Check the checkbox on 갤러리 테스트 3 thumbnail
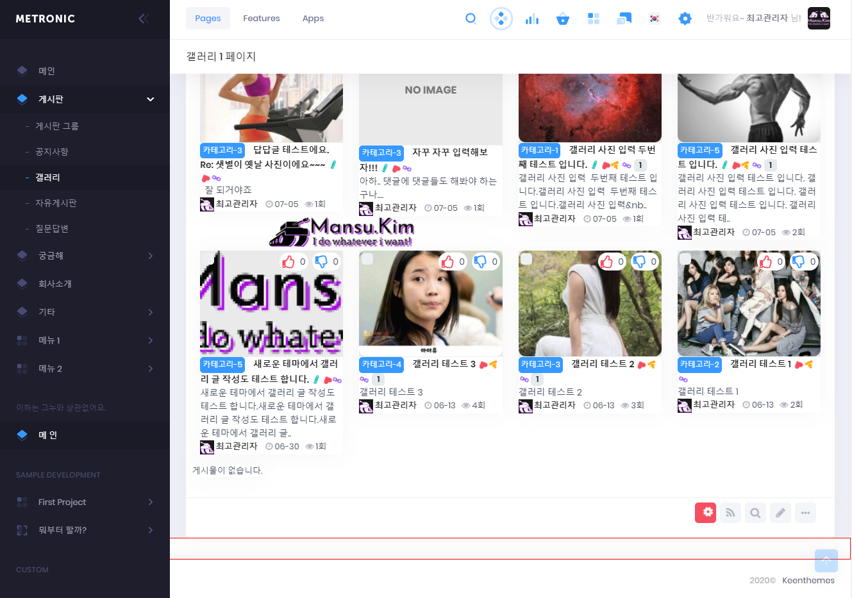The image size is (852, 598). (367, 259)
